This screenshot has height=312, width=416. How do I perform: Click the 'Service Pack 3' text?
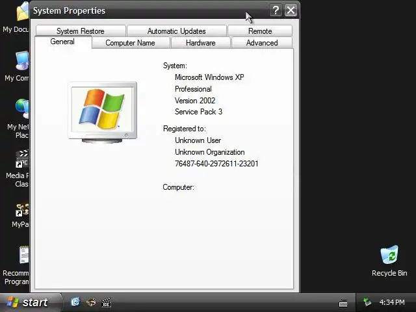pyautogui.click(x=198, y=112)
